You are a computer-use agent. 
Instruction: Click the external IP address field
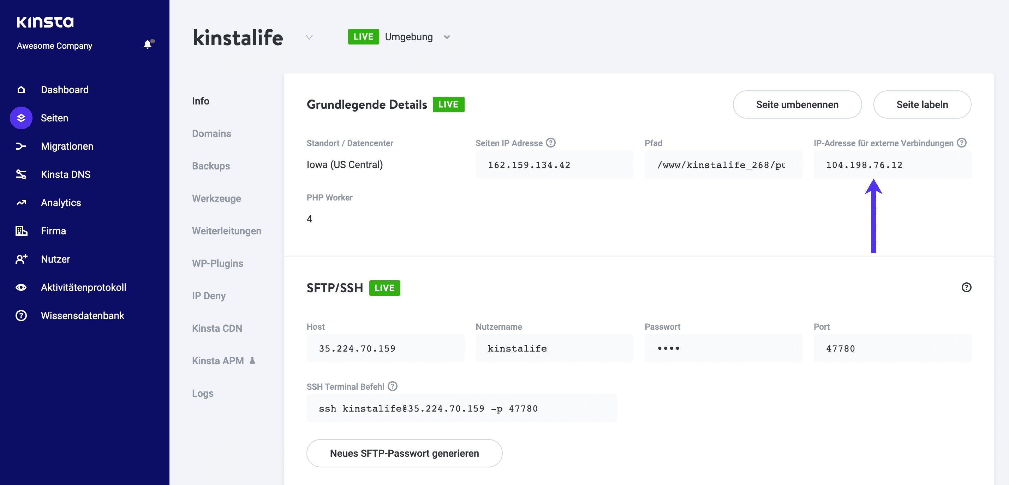pos(892,165)
